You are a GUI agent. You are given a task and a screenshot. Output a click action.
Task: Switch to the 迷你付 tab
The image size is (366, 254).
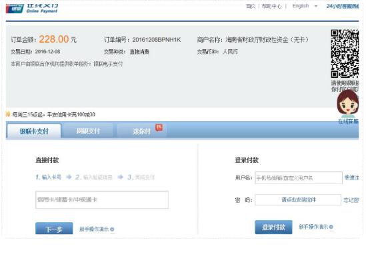[142, 132]
